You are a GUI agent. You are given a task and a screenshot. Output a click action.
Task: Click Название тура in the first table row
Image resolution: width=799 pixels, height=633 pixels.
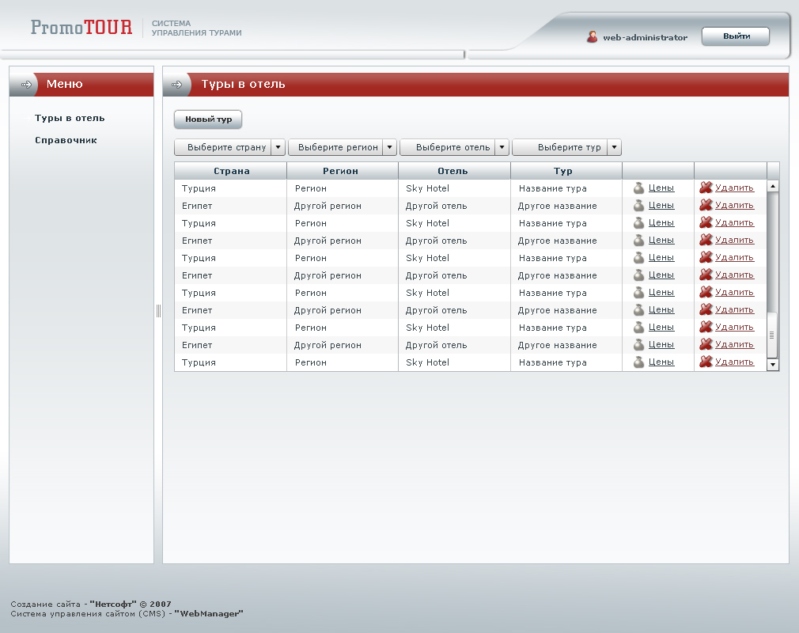[x=553, y=188]
